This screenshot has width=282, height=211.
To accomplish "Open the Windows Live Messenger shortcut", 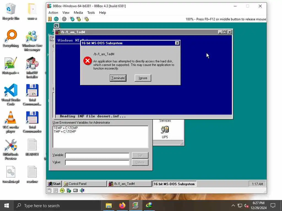I will coord(32,41).
